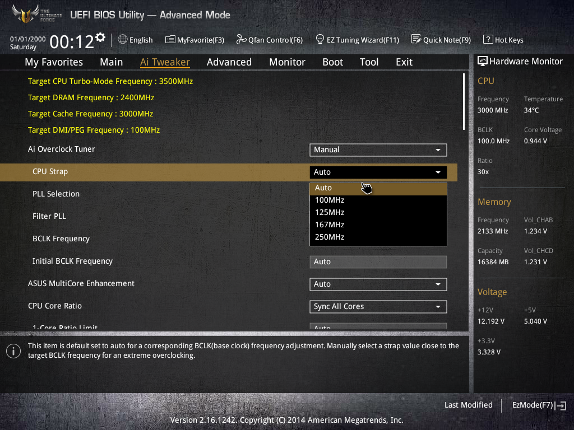Viewport: 574px width, 430px height.
Task: Click the 0.944 V core voltage value
Action: tap(535, 141)
